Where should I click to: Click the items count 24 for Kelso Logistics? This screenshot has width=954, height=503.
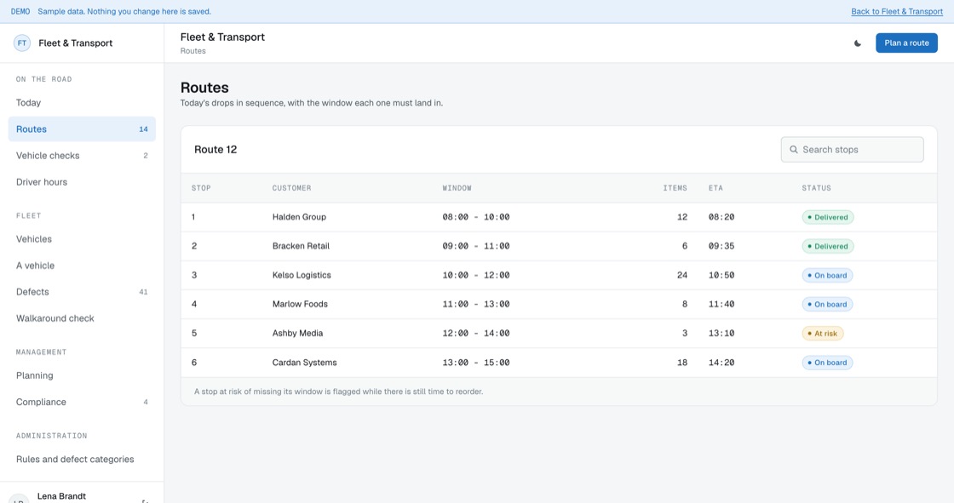click(682, 276)
